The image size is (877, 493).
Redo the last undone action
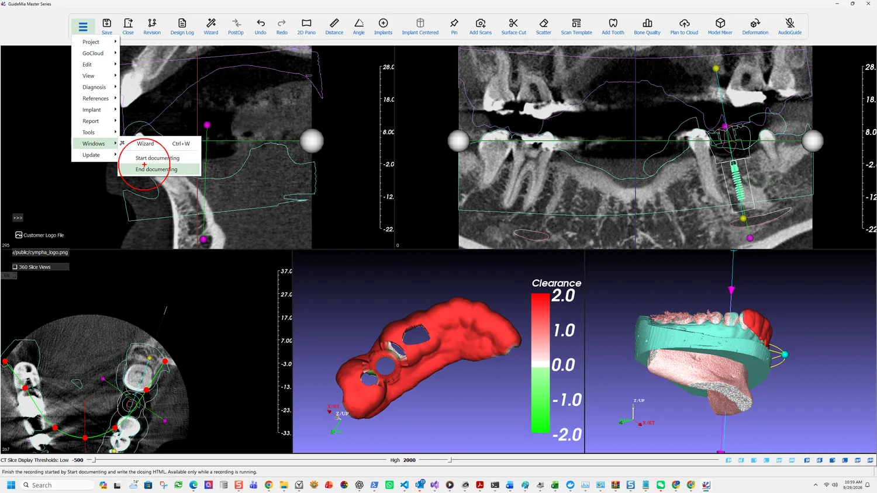282,26
